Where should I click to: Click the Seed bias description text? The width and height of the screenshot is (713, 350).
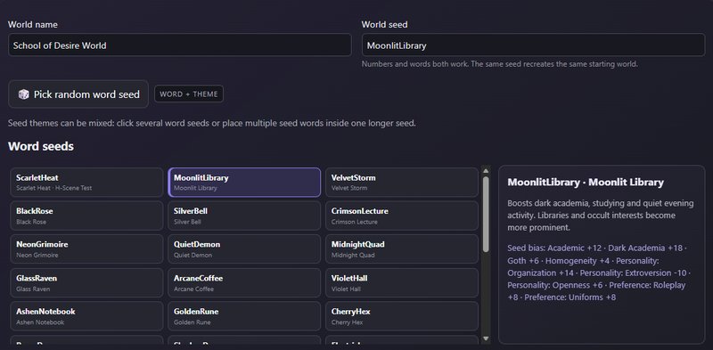tap(599, 273)
